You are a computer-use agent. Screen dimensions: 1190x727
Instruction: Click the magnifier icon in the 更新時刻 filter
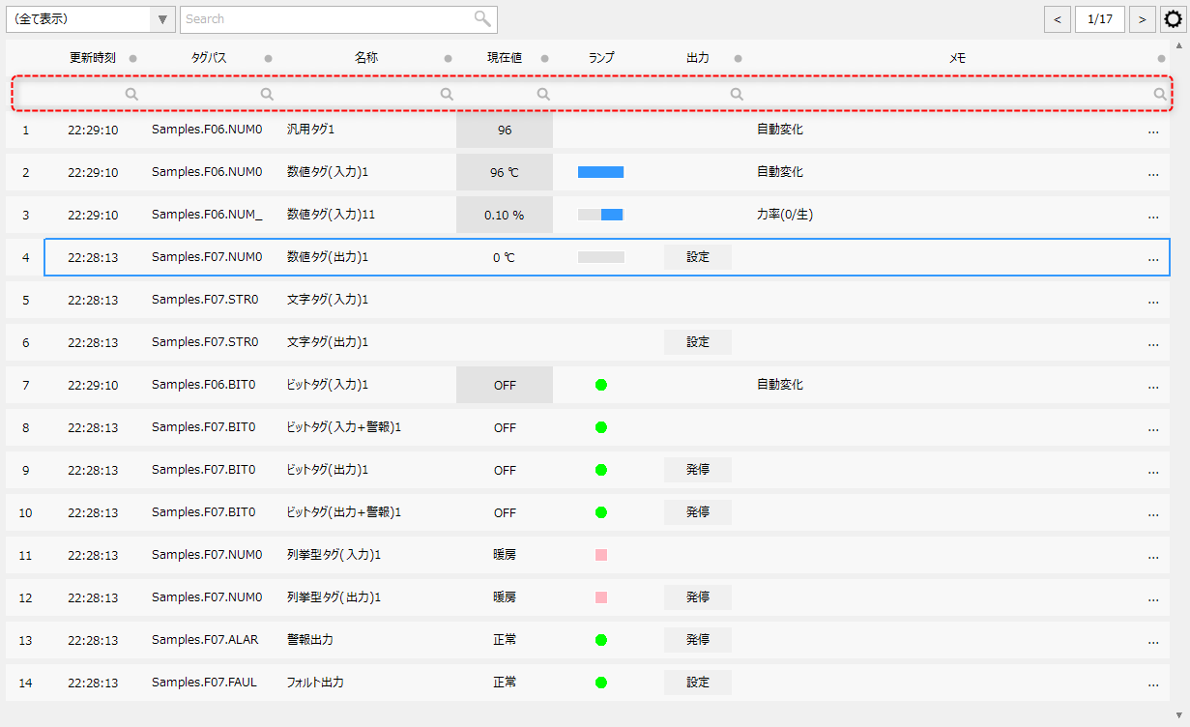coord(131,94)
